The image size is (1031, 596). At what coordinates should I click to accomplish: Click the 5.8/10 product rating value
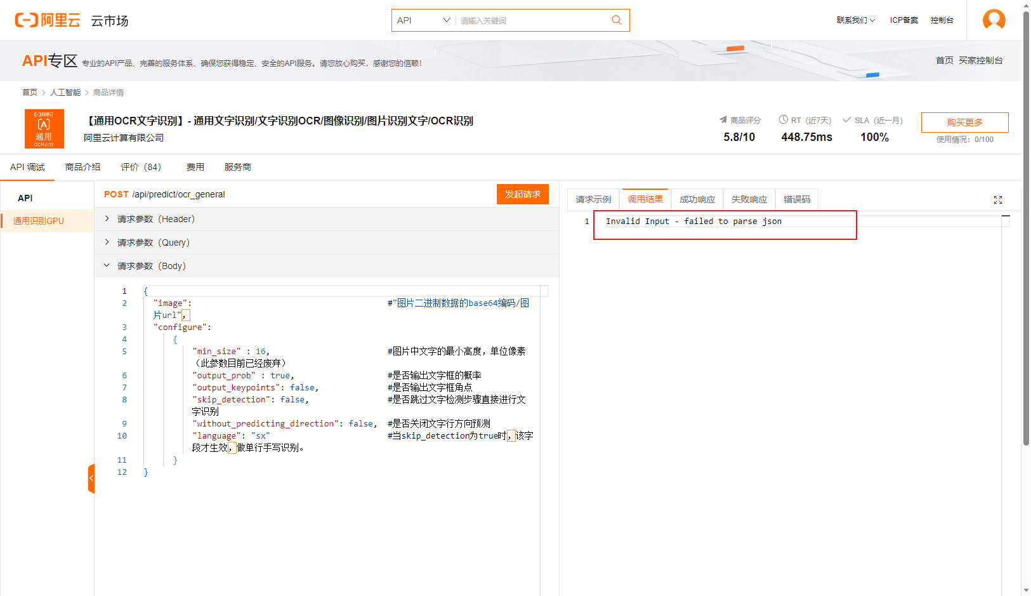tap(739, 137)
